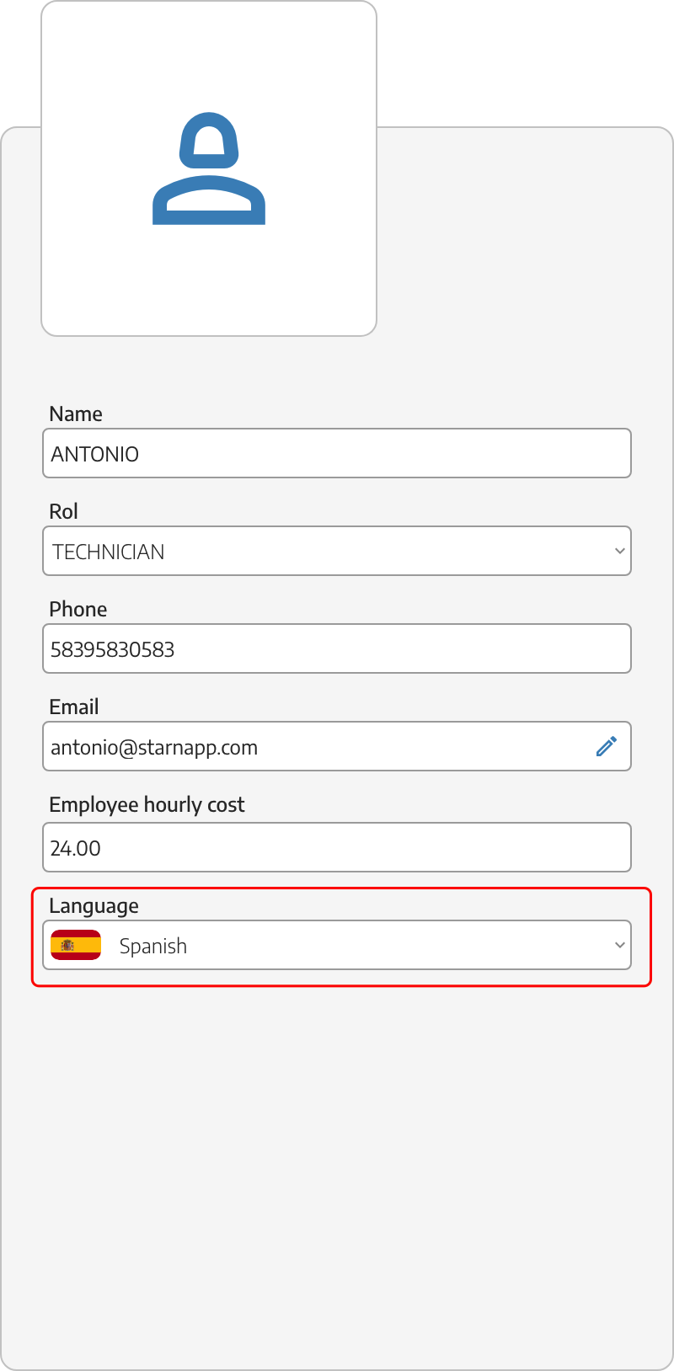Click the pencil edit icon in Email

(607, 746)
